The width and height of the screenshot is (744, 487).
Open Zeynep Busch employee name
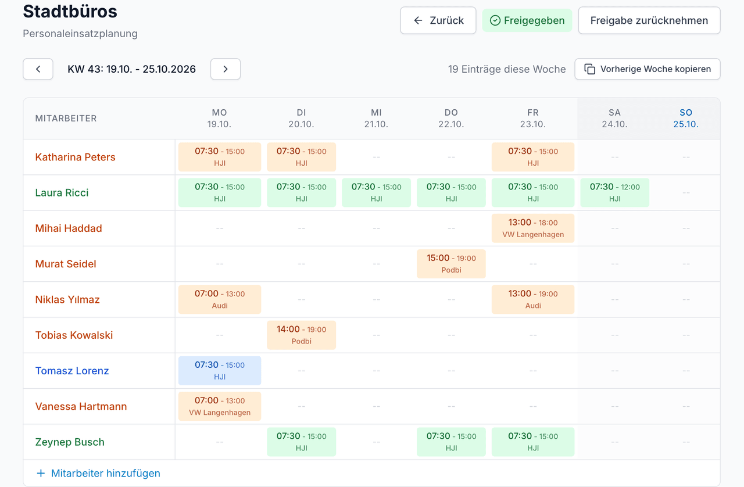(x=70, y=442)
